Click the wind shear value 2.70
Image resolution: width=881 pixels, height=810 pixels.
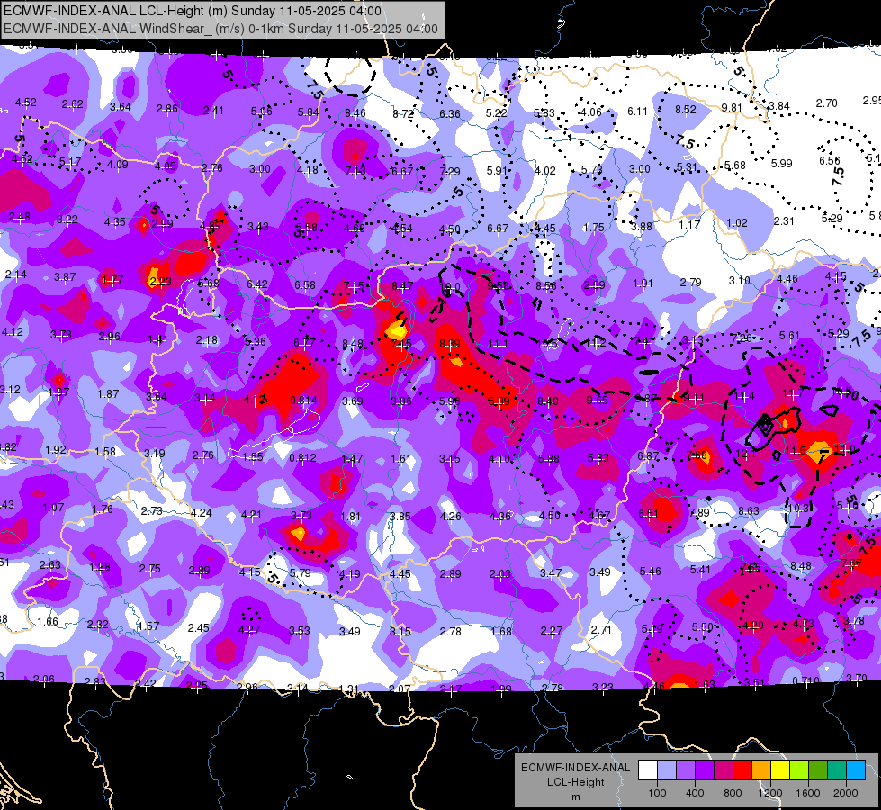[x=826, y=103]
